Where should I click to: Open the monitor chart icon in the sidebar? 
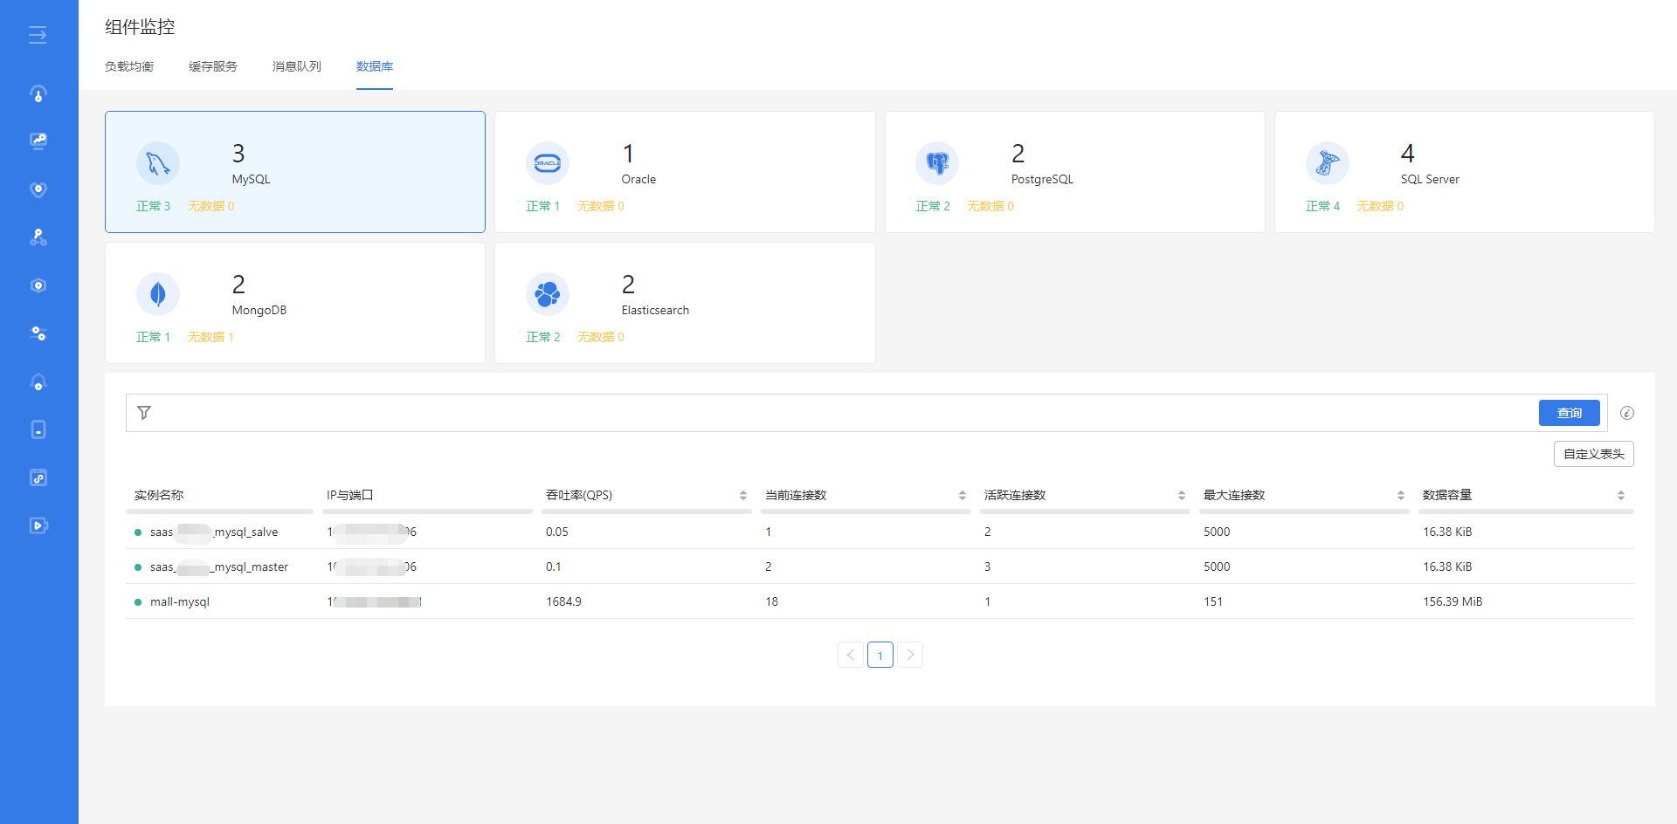pos(38,141)
